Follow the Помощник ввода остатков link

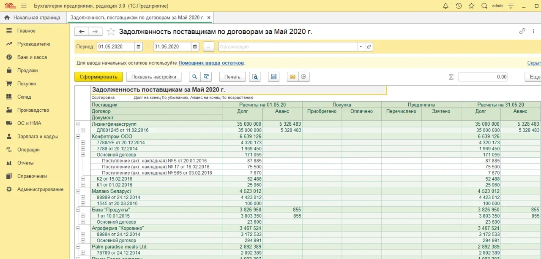click(x=211, y=63)
